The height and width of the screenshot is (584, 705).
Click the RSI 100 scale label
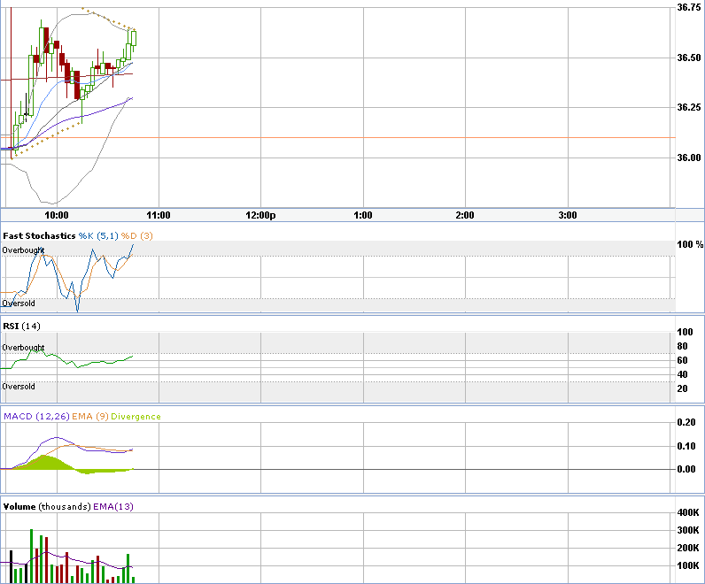685,332
